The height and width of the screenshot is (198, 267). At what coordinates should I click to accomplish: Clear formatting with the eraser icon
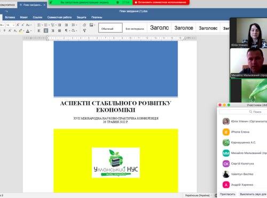tap(84, 25)
